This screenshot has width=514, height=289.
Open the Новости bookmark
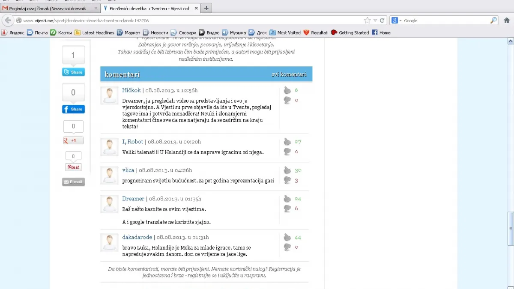point(155,33)
